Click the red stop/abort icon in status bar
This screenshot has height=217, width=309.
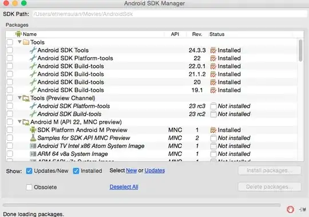tap(290, 210)
